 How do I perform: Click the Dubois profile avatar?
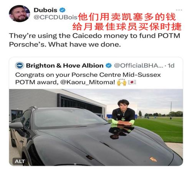[19, 13]
